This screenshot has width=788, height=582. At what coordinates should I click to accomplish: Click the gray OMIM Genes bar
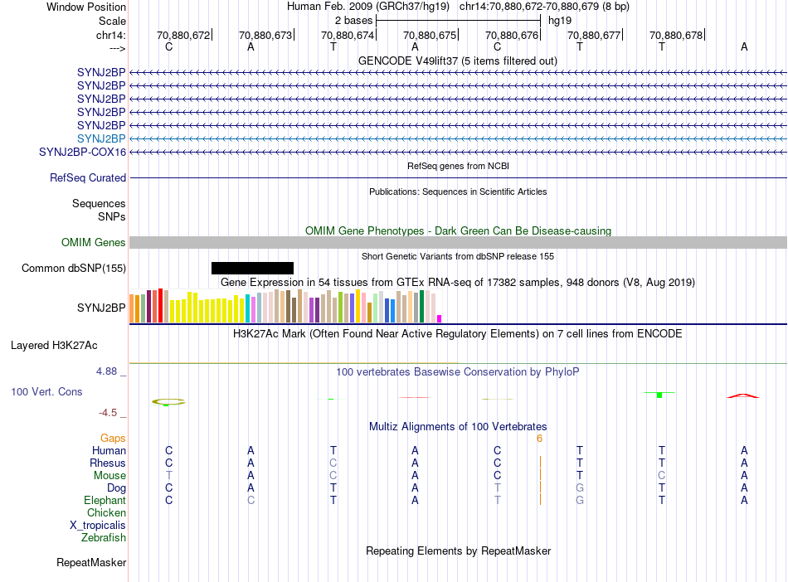coord(458,243)
